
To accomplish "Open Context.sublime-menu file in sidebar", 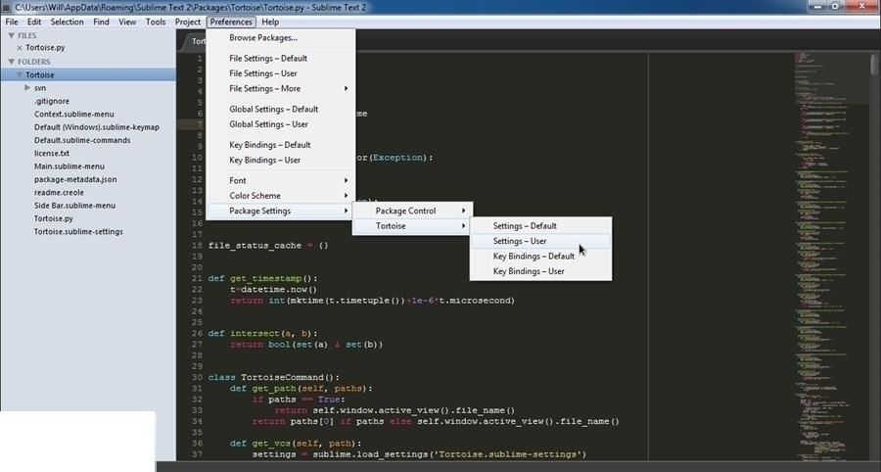I will click(73, 114).
